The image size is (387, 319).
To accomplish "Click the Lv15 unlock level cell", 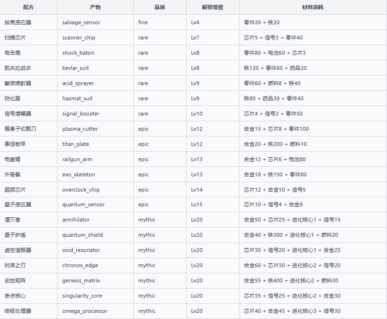I will click(x=212, y=204).
